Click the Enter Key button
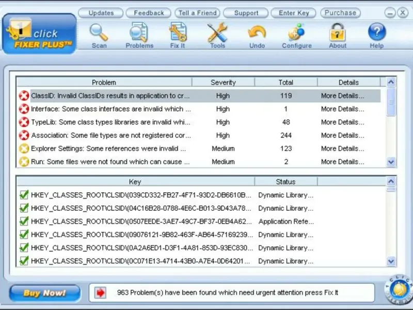413x310 pixels. point(294,13)
